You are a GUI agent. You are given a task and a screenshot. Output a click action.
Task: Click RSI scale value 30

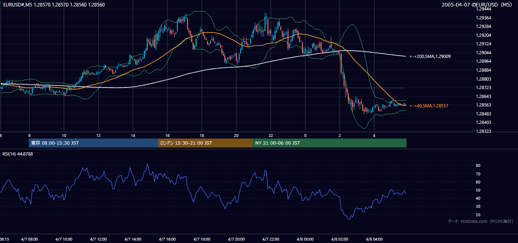click(478, 207)
